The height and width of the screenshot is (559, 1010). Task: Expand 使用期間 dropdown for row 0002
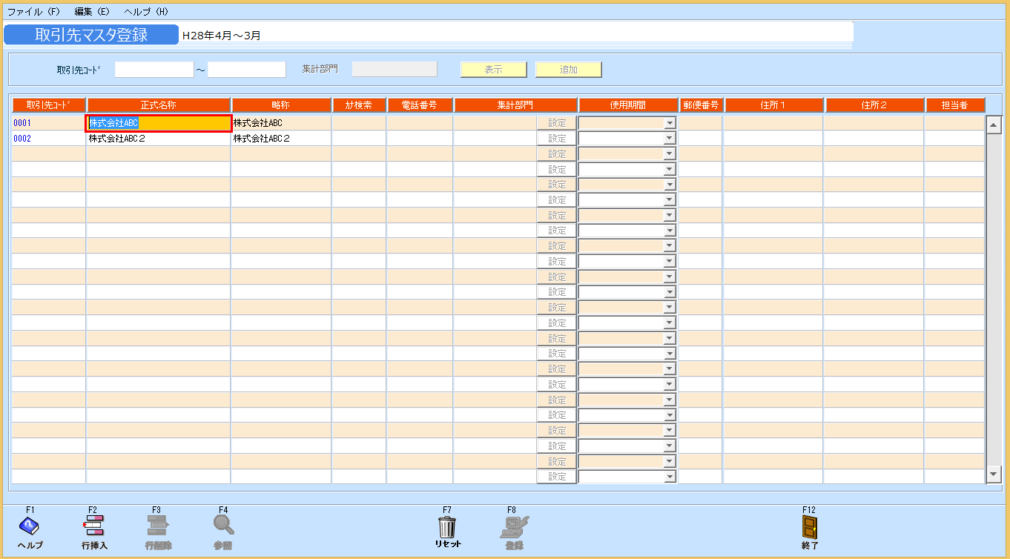pos(670,139)
